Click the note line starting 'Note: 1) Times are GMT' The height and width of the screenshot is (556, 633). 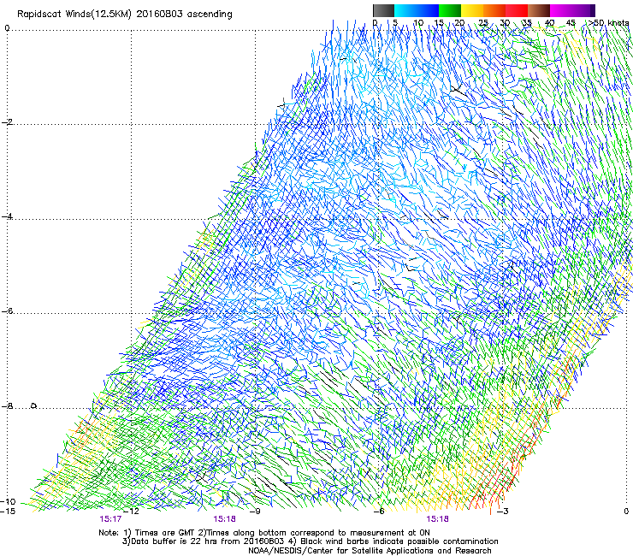pyautogui.click(x=264, y=533)
